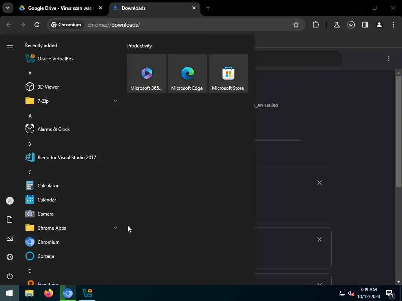Viewport: 402px width, 301px height.
Task: Open the network icon in system tray
Action: (x=342, y=293)
